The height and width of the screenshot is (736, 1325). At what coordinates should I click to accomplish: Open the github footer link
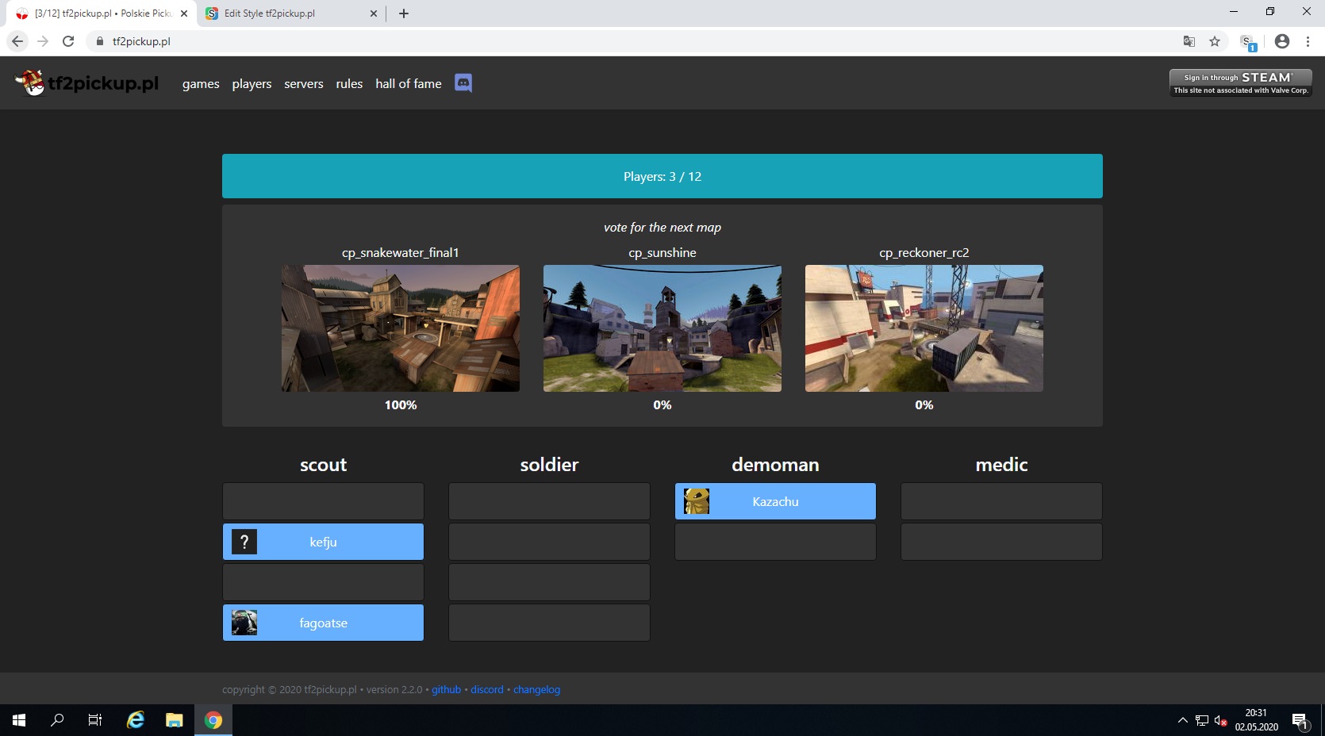446,690
